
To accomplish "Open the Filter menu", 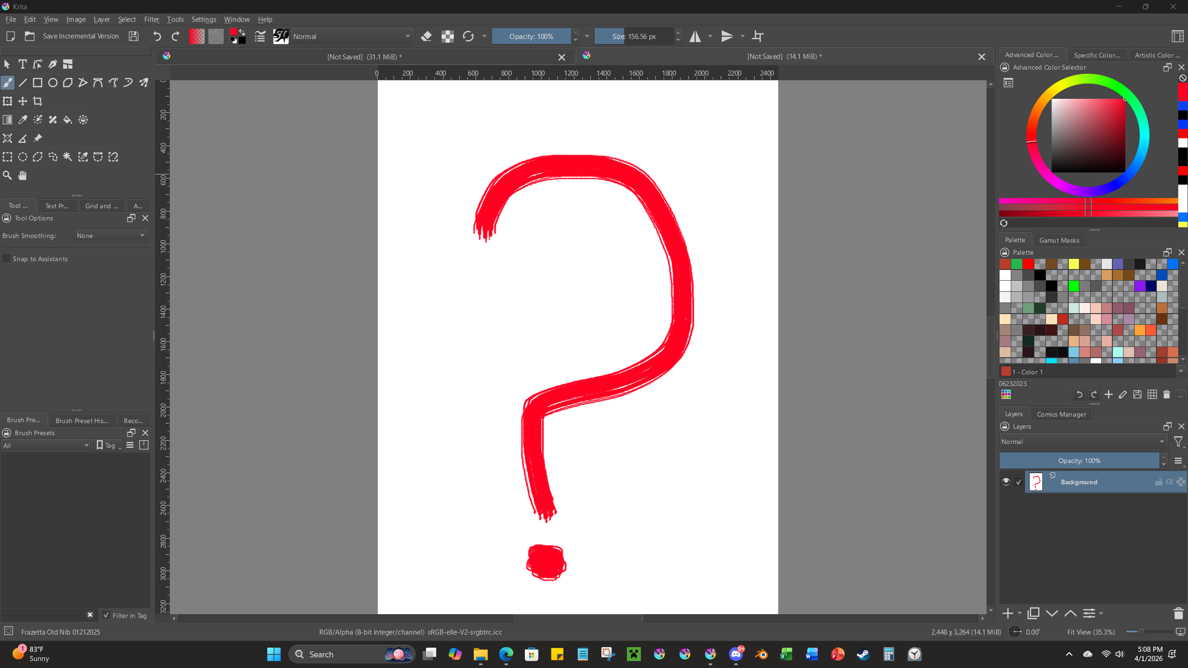I will [151, 19].
